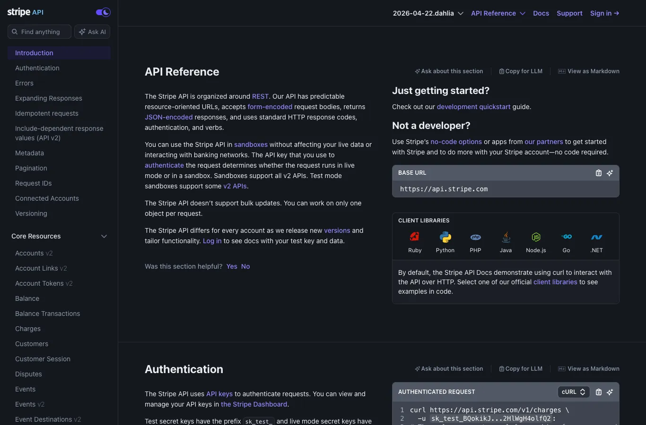Screen dimensions: 646x425
Task: Open the Ask AI assistant button
Action: point(92,32)
